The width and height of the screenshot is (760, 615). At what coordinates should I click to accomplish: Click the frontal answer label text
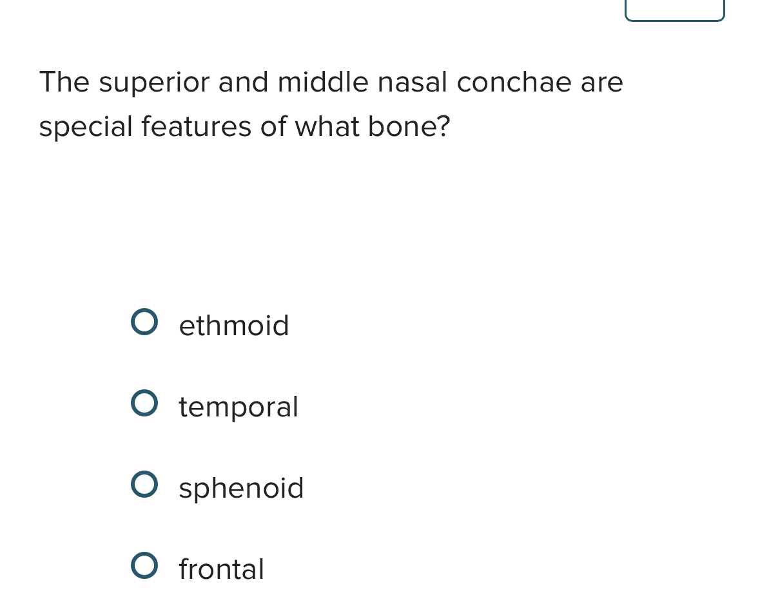pyautogui.click(x=222, y=570)
